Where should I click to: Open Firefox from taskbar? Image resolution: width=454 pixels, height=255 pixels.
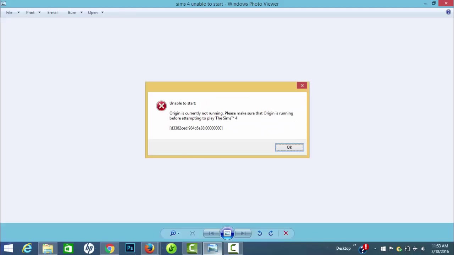click(150, 249)
